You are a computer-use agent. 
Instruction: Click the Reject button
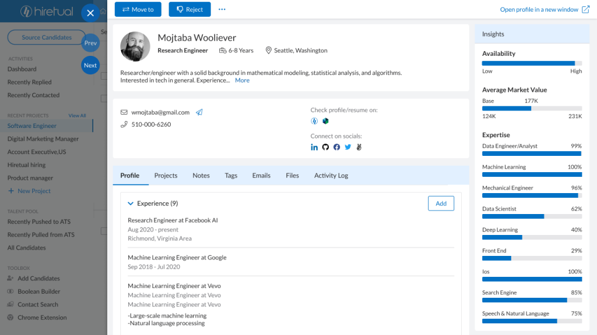click(189, 9)
